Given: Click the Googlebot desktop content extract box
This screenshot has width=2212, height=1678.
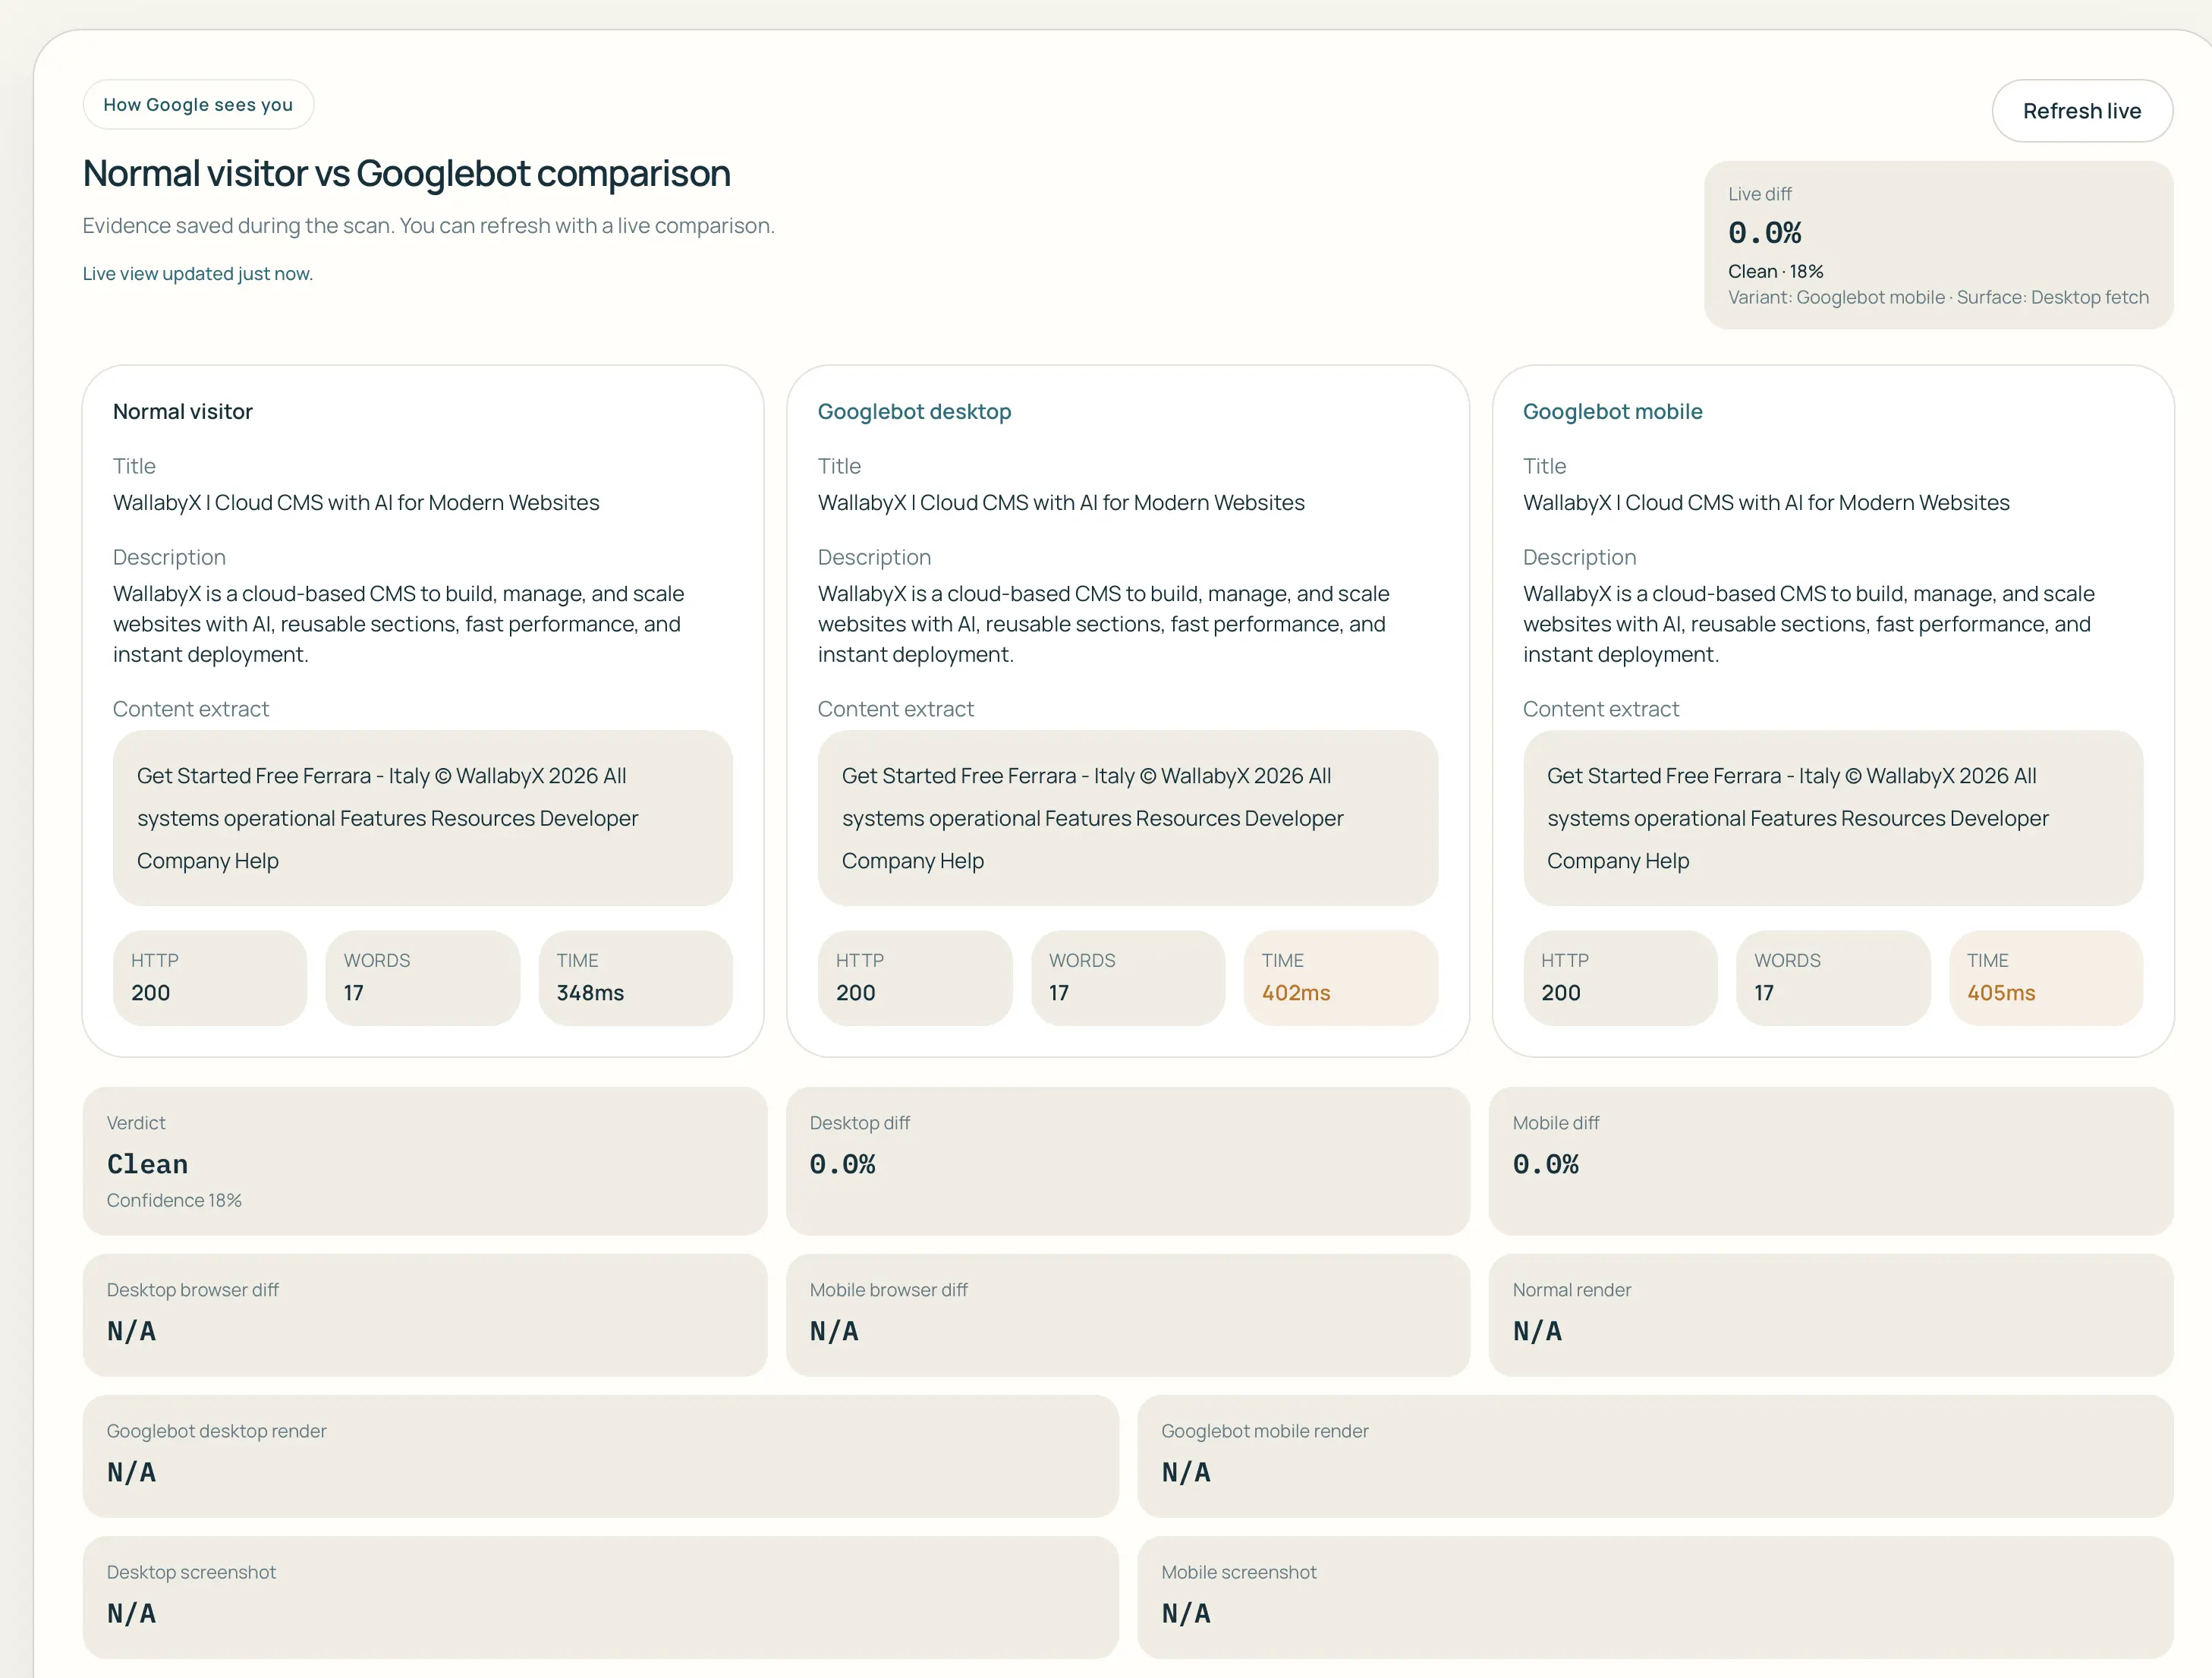Looking at the screenshot, I should [1127, 818].
